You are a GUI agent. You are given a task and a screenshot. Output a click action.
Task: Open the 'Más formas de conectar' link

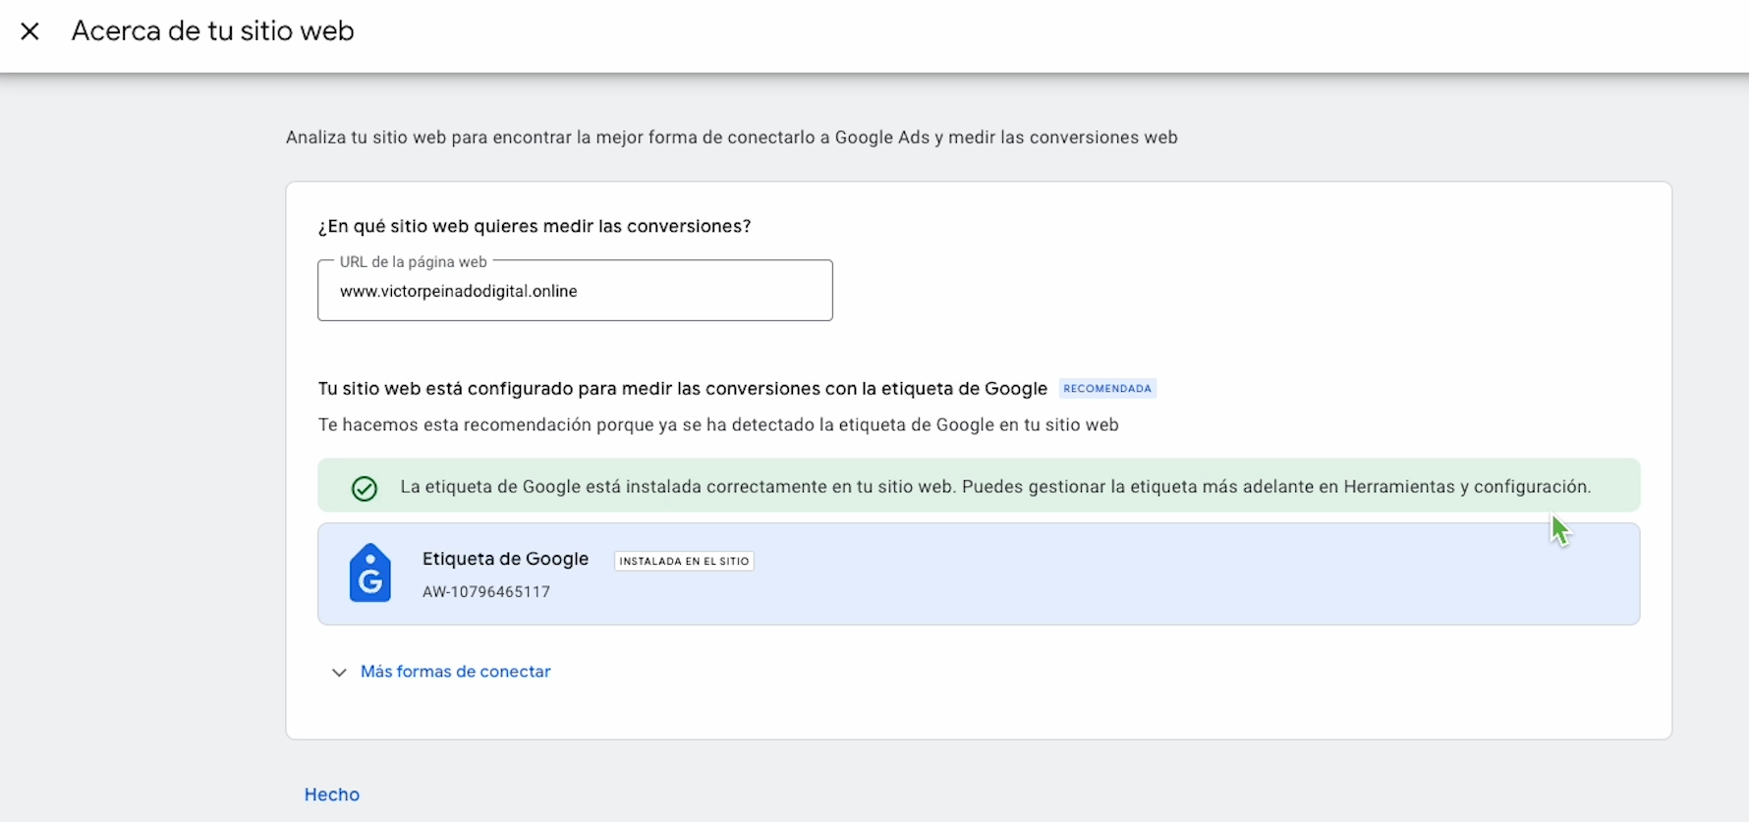455,672
